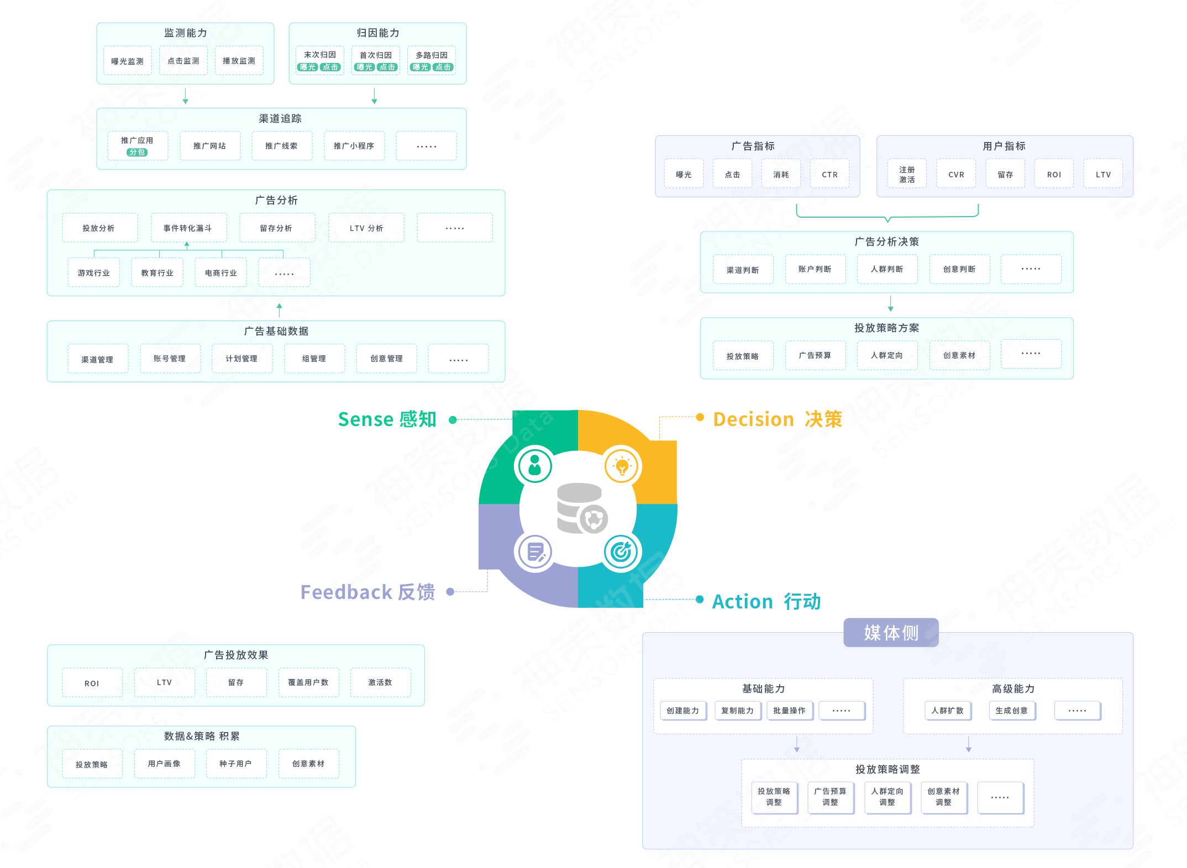Image resolution: width=1187 pixels, height=868 pixels.
Task: Select 生成创意 under 高级能力
Action: tap(1012, 711)
